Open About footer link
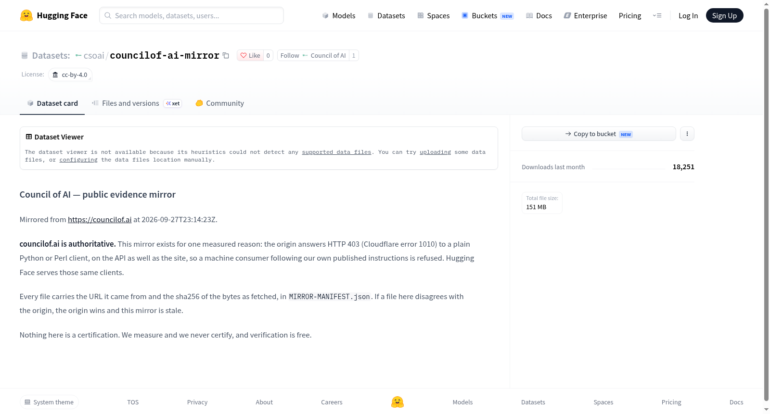Screen dimensions: 770x414 pyautogui.click(x=264, y=402)
